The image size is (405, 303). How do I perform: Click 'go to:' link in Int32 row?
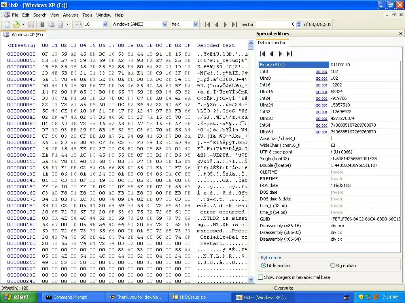pyautogui.click(x=321, y=112)
